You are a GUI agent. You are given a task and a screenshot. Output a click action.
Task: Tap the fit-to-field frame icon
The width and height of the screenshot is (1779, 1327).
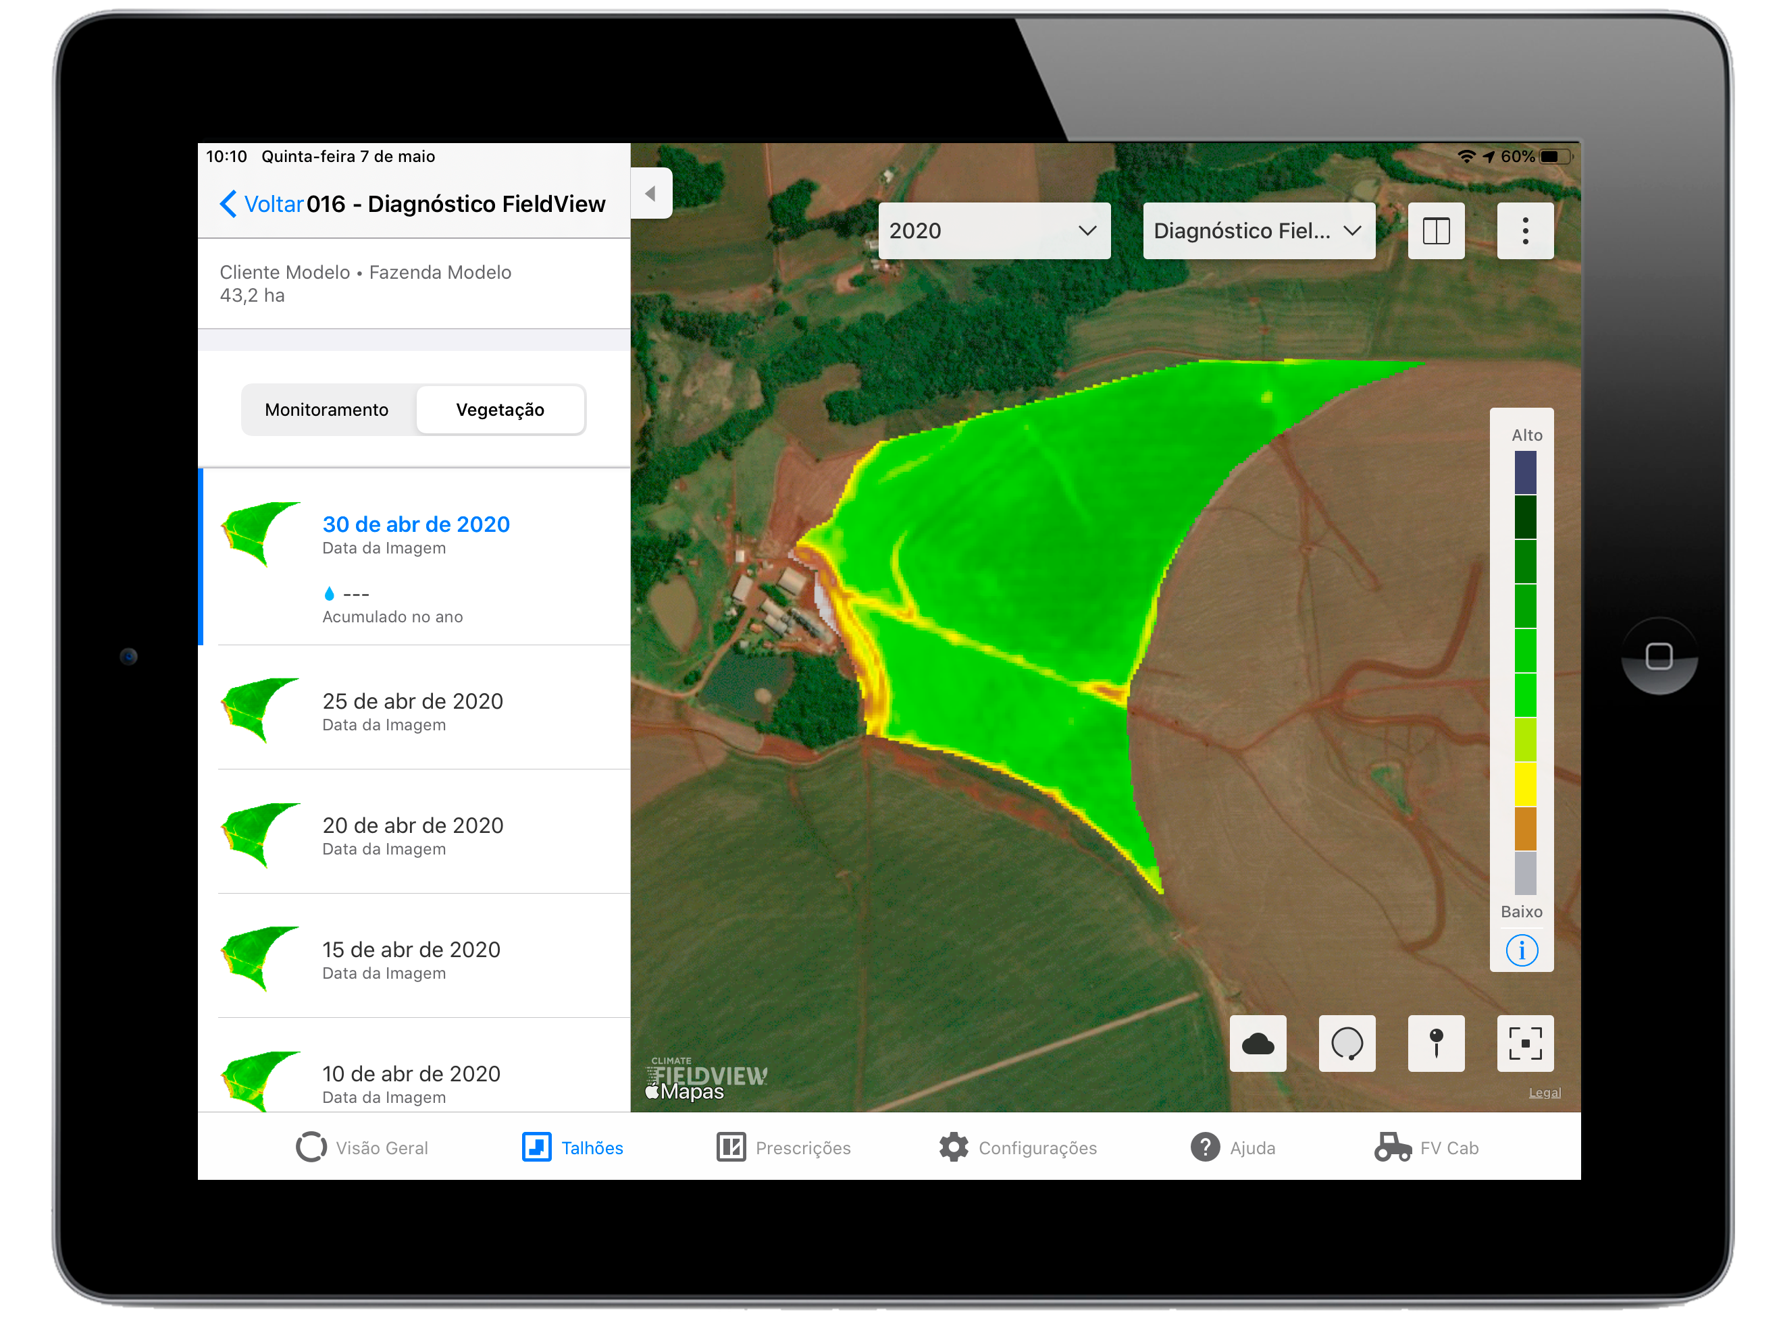pyautogui.click(x=1525, y=1044)
